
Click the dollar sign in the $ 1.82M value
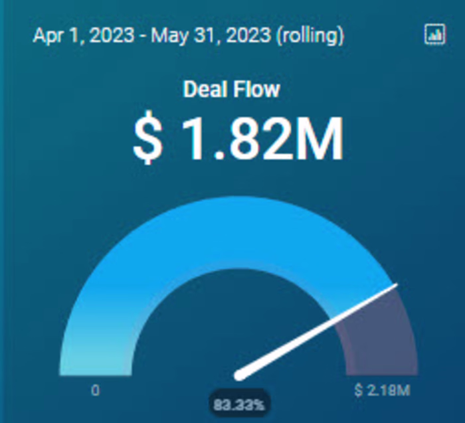tap(147, 141)
